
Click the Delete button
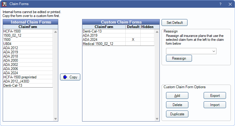pos(177,105)
